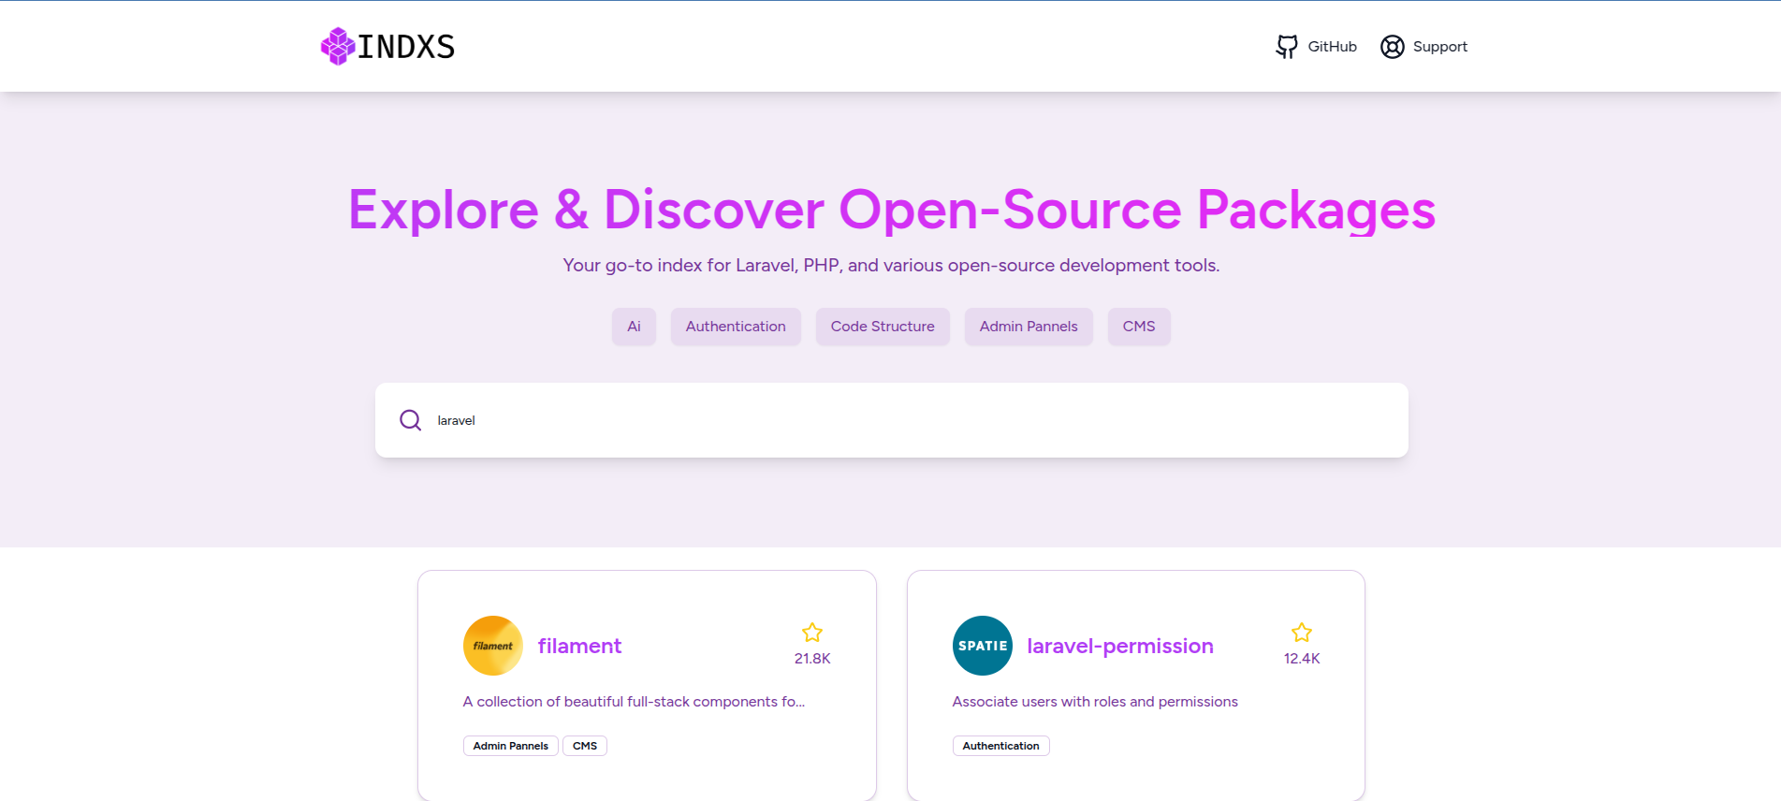
Task: Select the Code Structure category tag
Action: [883, 327]
